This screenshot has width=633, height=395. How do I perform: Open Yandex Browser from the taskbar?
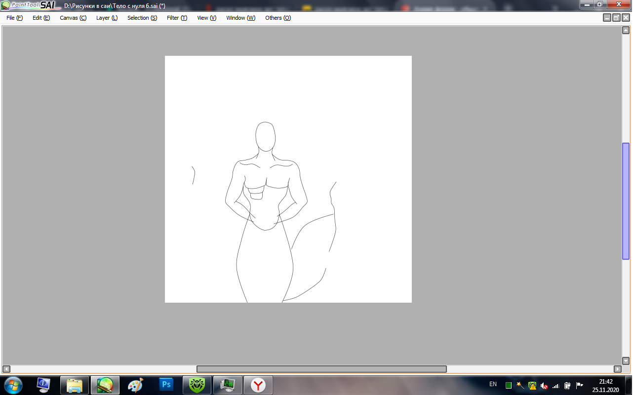click(258, 385)
